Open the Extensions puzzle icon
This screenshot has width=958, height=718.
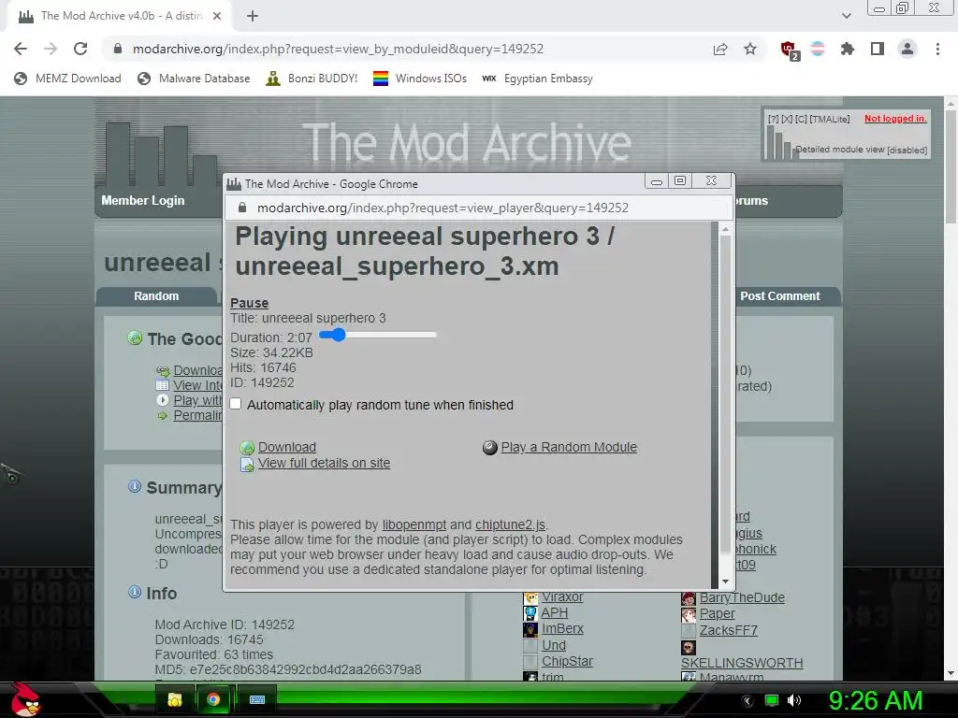pyautogui.click(x=847, y=49)
